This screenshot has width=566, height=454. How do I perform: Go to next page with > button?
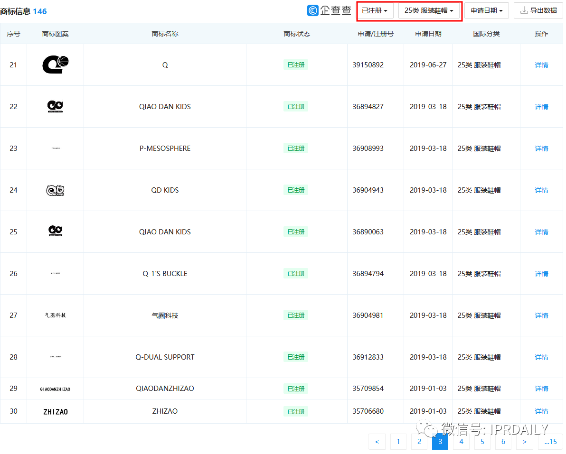coord(525,441)
